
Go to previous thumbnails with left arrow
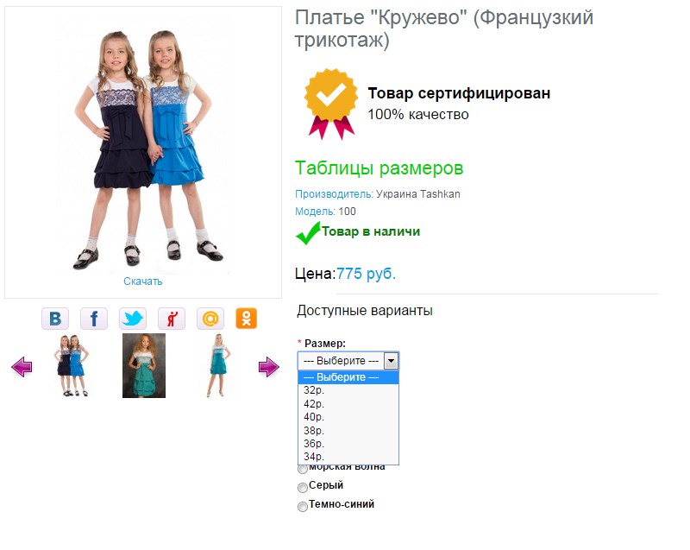click(x=22, y=366)
